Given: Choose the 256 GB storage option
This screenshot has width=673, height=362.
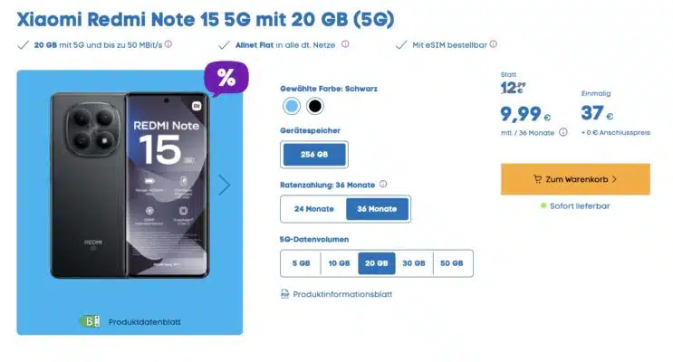Looking at the screenshot, I should pos(314,155).
